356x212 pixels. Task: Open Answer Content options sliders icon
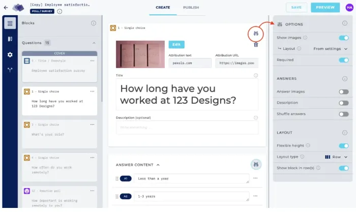click(x=256, y=164)
